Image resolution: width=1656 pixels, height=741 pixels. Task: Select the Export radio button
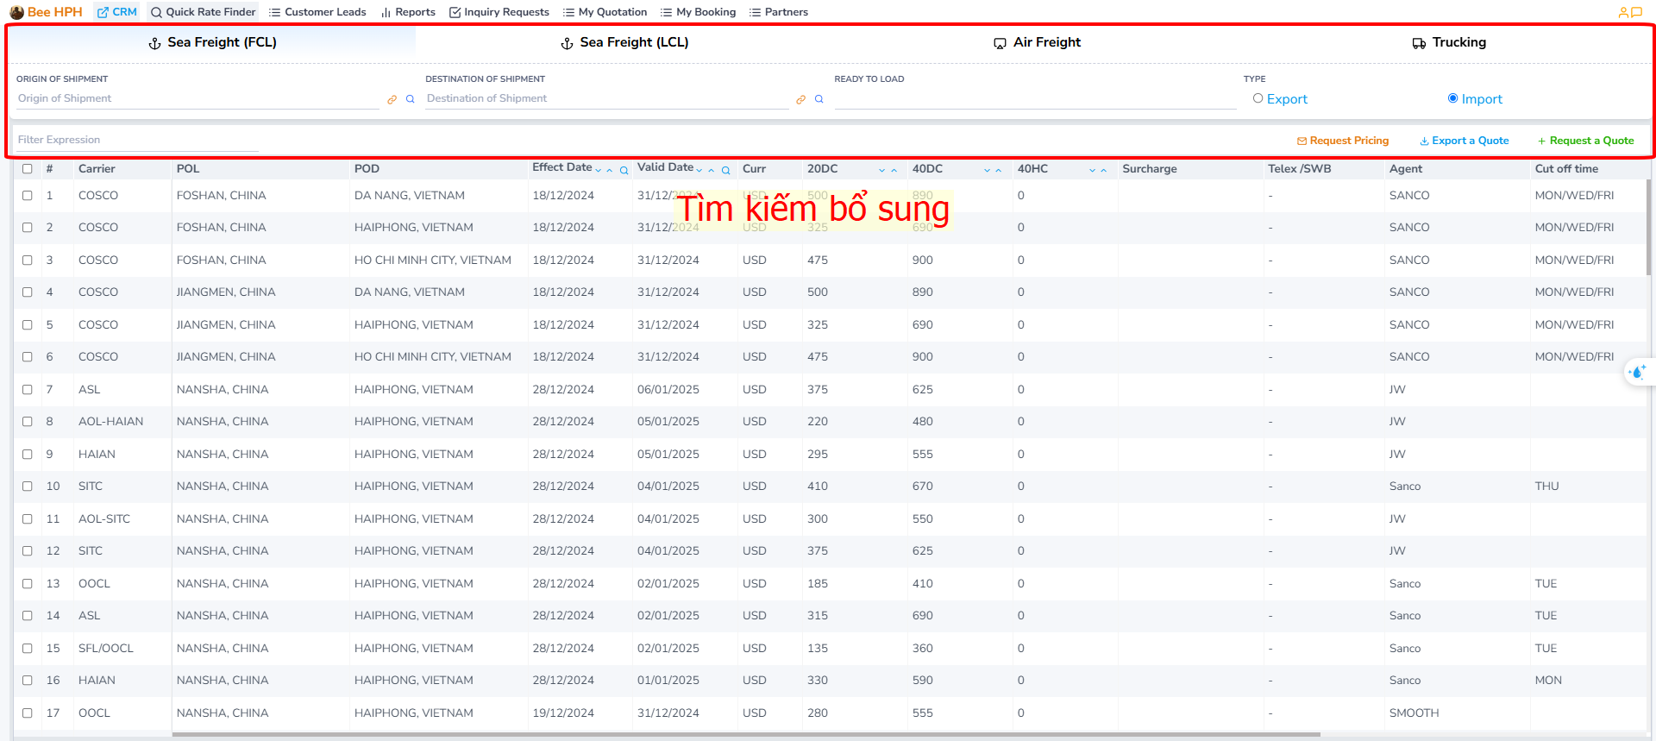click(x=1258, y=98)
